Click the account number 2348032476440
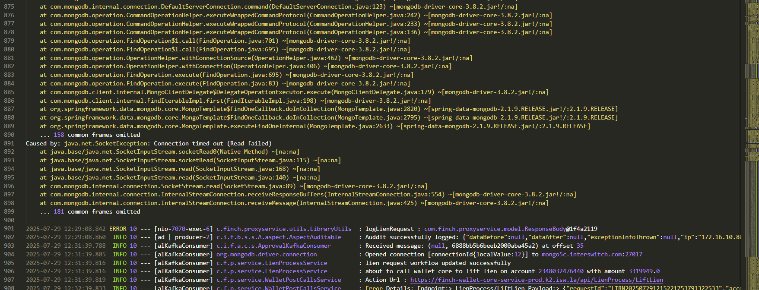The image size is (759, 290). [561, 271]
